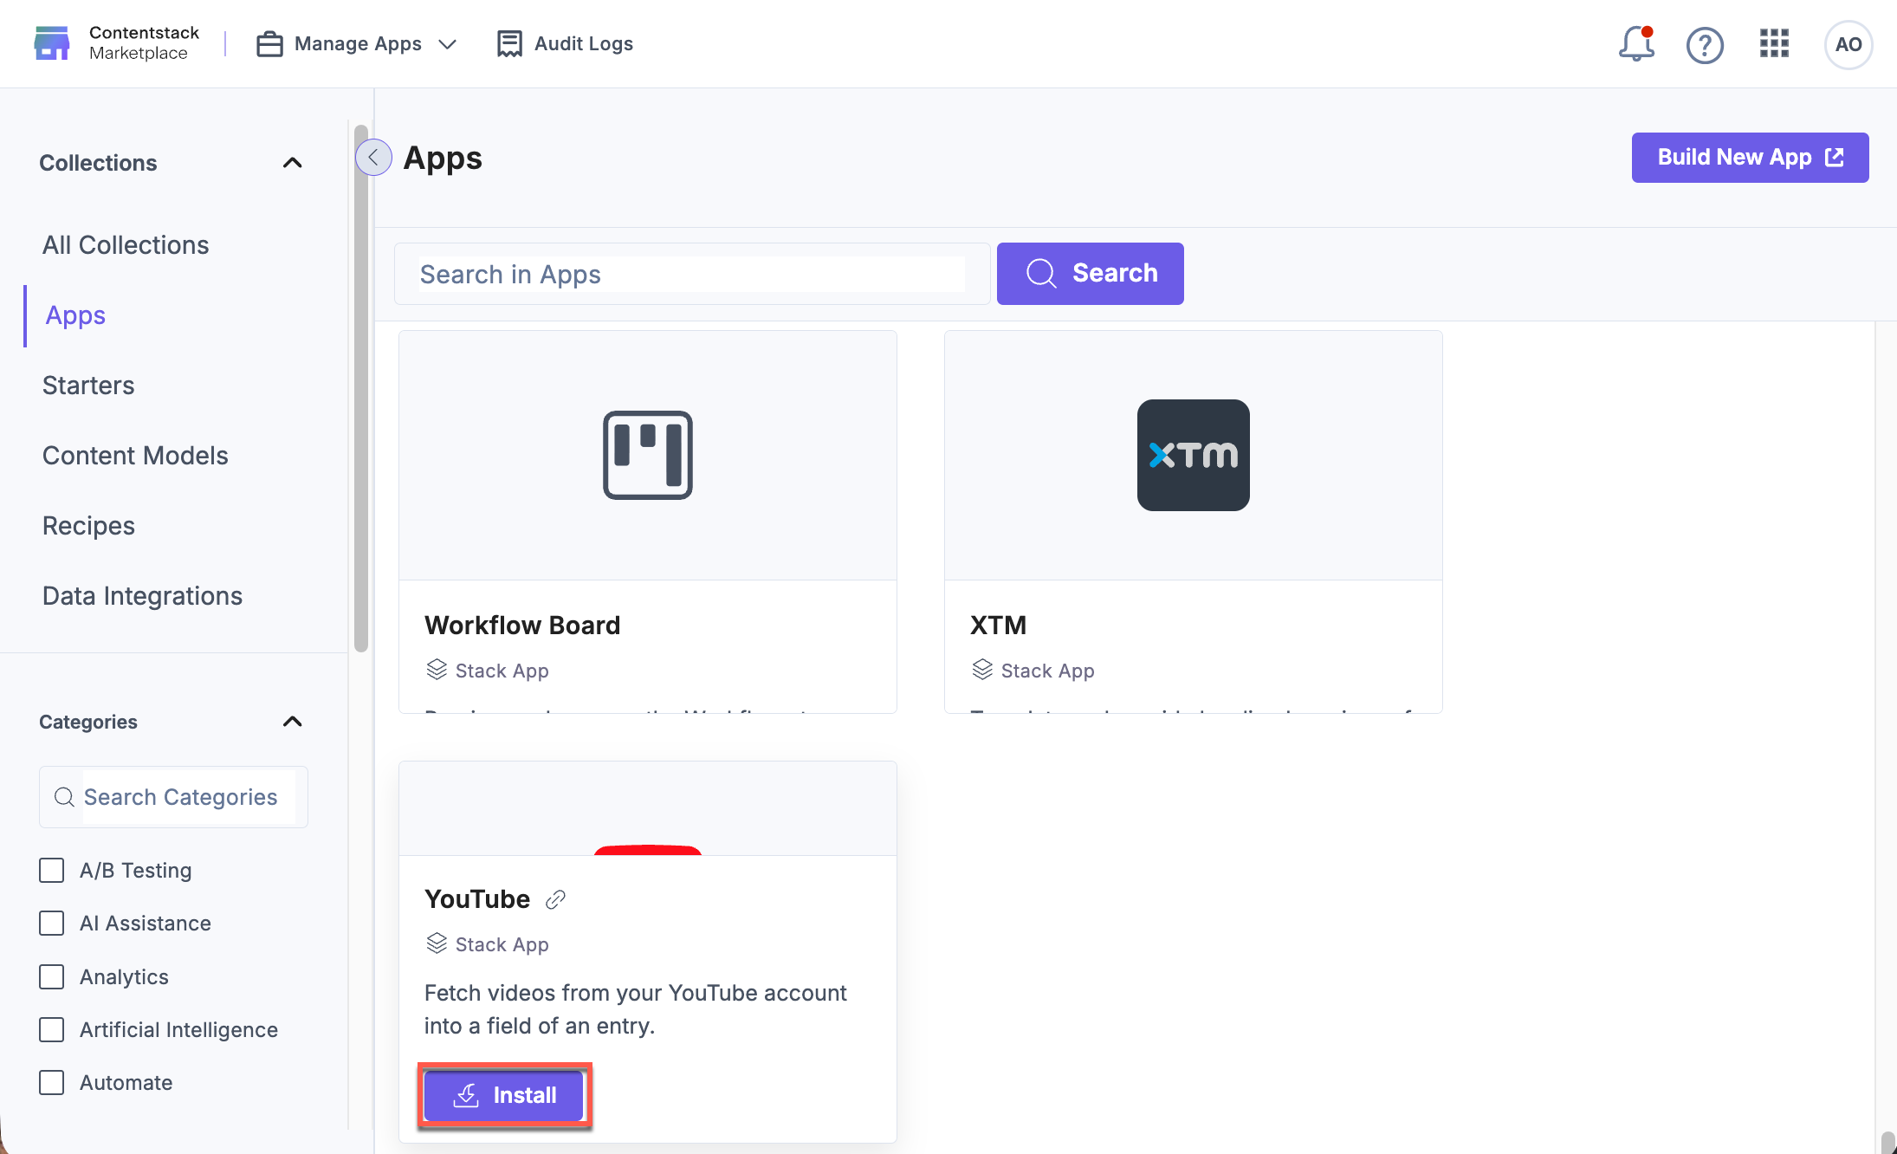Enable the Analytics category filter

[52, 976]
